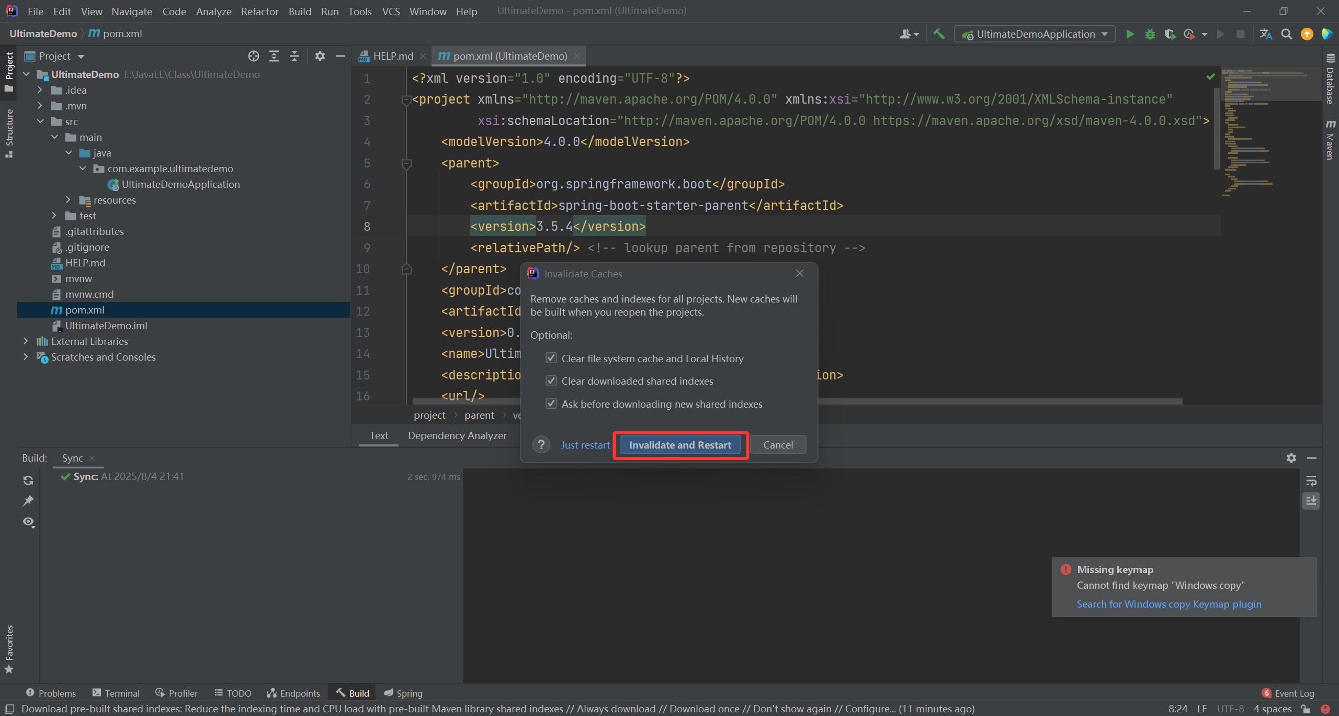Click the parent breadcrumb below editor
1339x716 pixels.
(479, 415)
